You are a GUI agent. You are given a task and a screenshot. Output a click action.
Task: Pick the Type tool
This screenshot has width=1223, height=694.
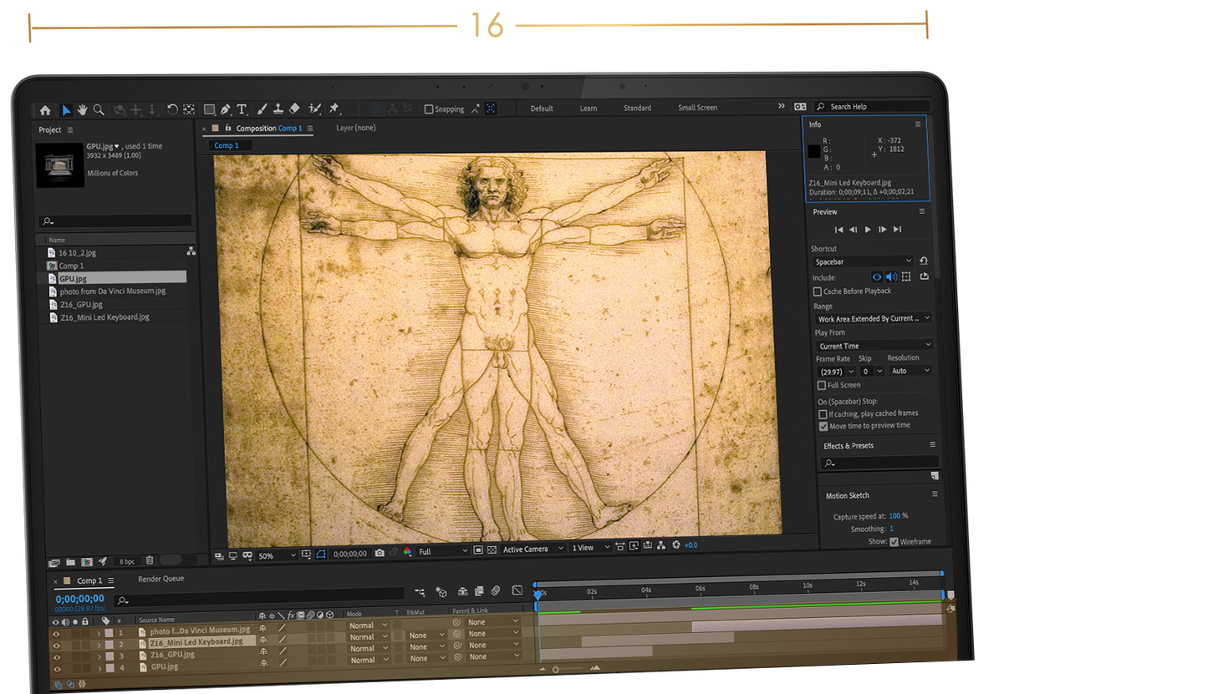(x=242, y=109)
